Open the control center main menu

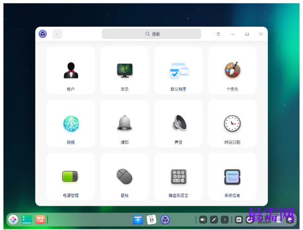(218, 34)
